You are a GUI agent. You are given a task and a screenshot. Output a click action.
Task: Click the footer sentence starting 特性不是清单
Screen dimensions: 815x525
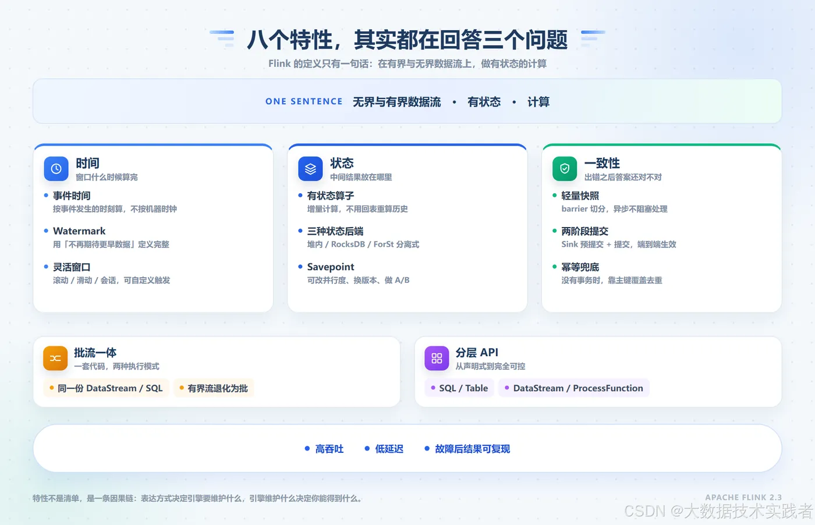point(197,498)
